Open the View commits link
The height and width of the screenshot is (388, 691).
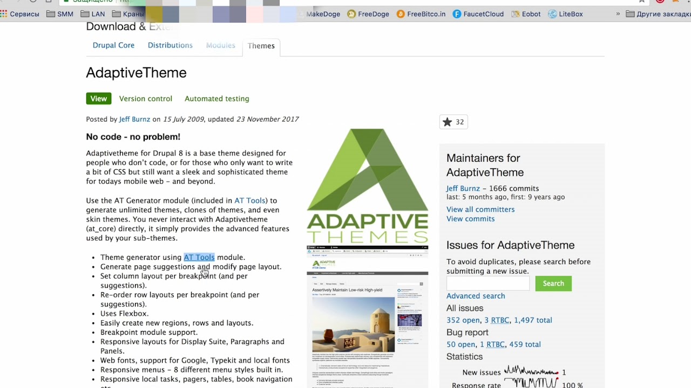(470, 219)
